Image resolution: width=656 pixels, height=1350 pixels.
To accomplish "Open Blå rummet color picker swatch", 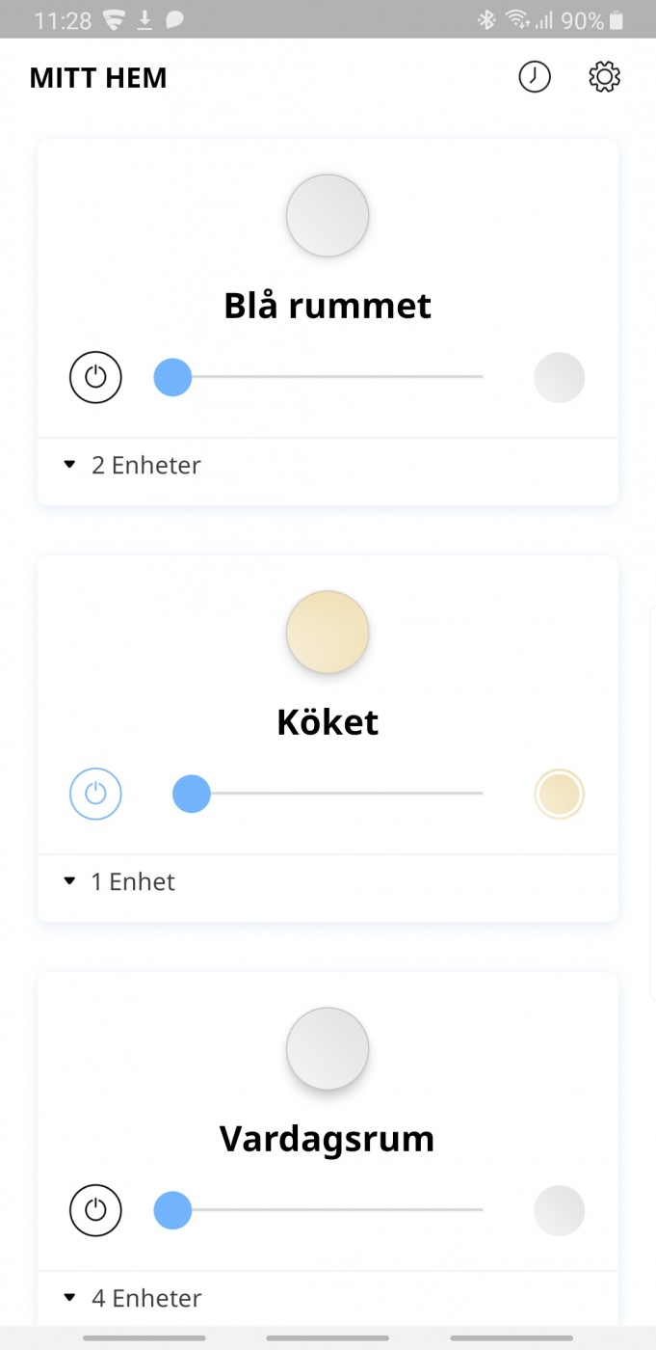I will click(559, 377).
